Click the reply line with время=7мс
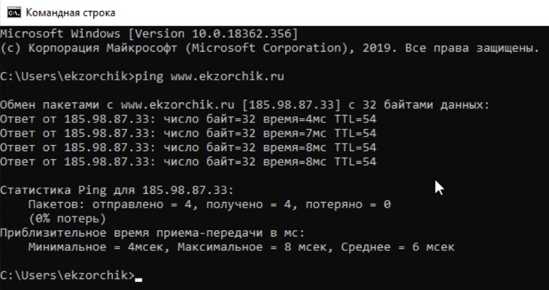Viewport: 549px width, 290px height. point(188,133)
